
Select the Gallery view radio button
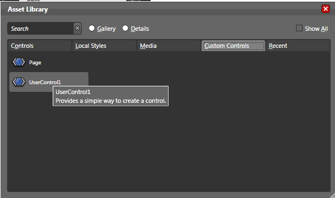coord(92,28)
